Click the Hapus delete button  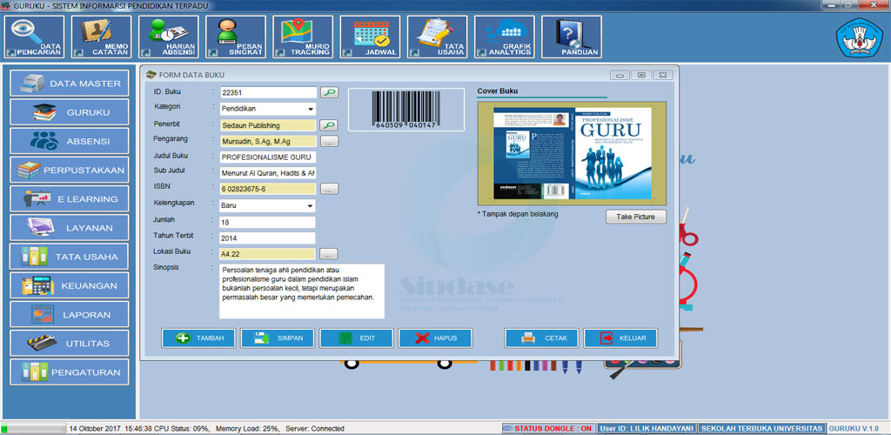pyautogui.click(x=435, y=338)
